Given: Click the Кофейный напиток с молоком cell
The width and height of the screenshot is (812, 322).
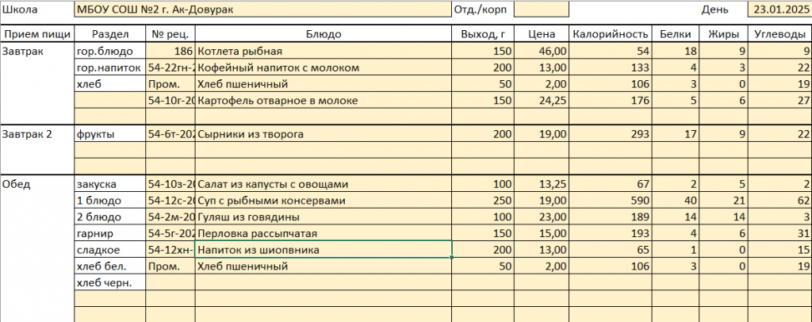Looking at the screenshot, I should pos(324,68).
